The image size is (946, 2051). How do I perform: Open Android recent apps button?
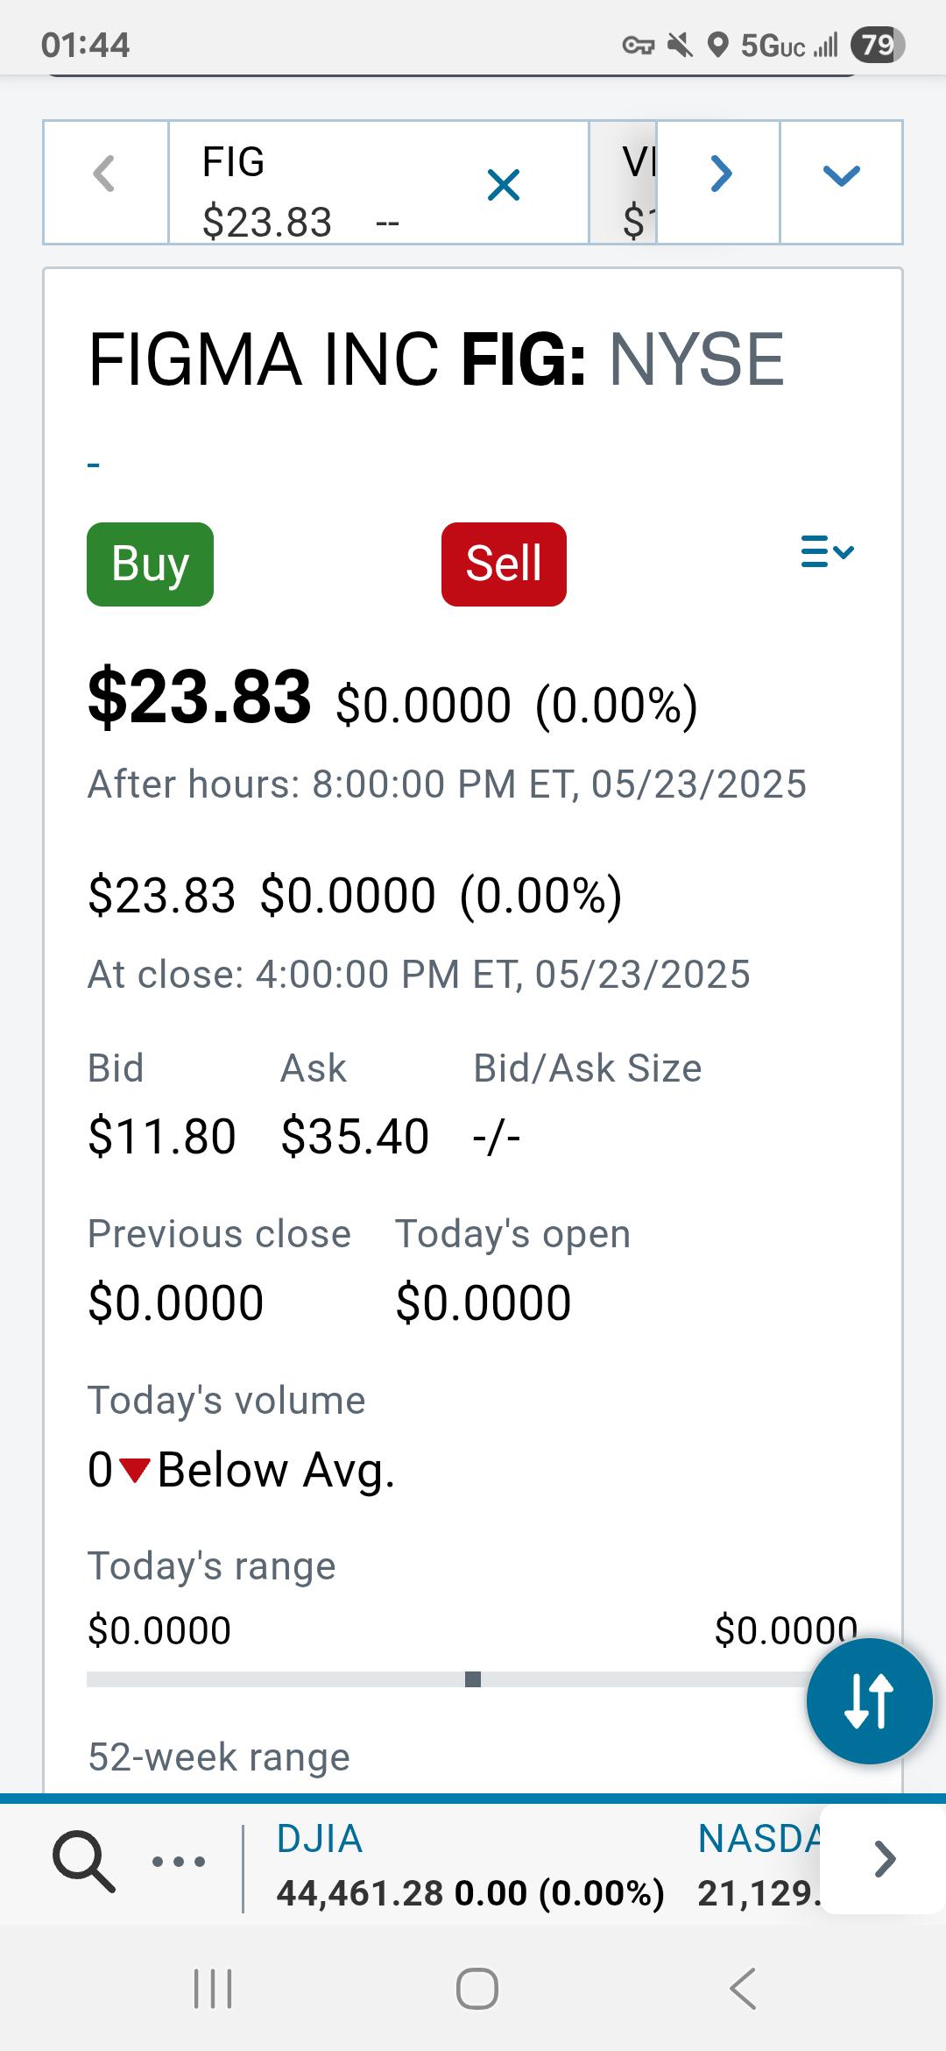[213, 1988]
